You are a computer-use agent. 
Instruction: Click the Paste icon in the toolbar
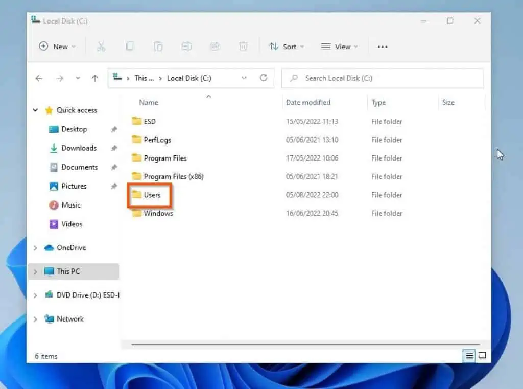tap(158, 47)
